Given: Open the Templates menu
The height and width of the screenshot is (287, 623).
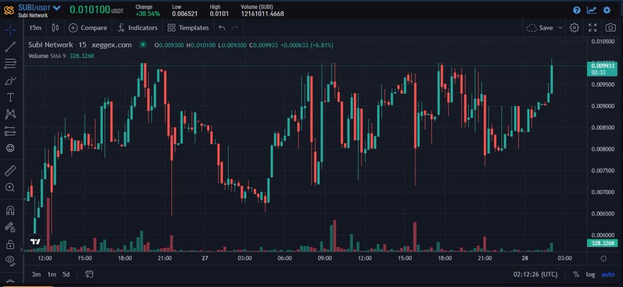Looking at the screenshot, I should pos(188,28).
